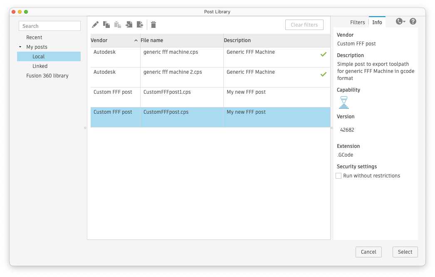Image resolution: width=435 pixels, height=277 pixels.
Task: Click inside the Search field
Action: pos(49,25)
